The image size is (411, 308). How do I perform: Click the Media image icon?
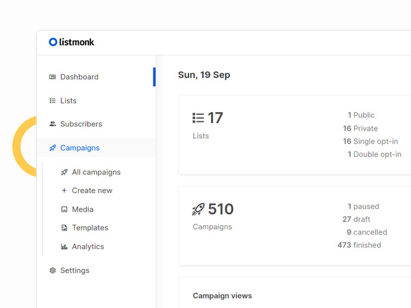[x=64, y=209]
